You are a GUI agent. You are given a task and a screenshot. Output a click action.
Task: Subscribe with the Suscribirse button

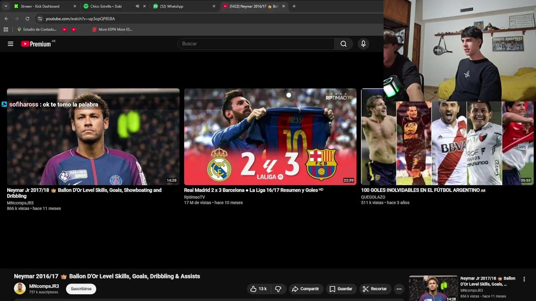(x=81, y=289)
